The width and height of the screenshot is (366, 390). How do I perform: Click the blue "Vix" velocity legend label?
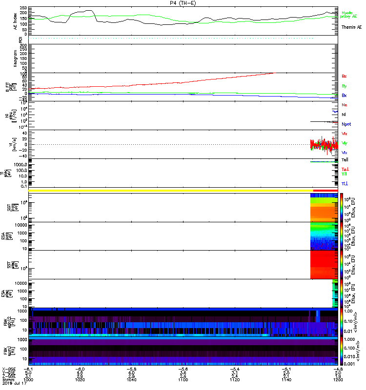click(x=345, y=153)
